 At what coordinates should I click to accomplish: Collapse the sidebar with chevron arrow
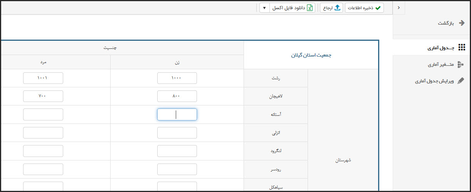[399, 8]
